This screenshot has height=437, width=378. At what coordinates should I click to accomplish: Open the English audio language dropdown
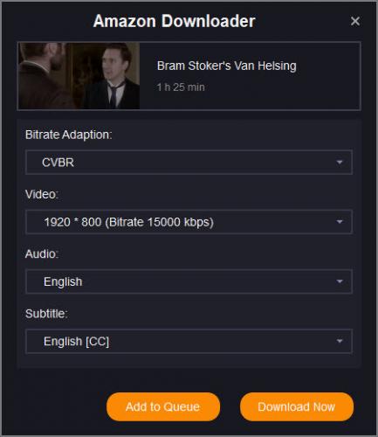[189, 281]
